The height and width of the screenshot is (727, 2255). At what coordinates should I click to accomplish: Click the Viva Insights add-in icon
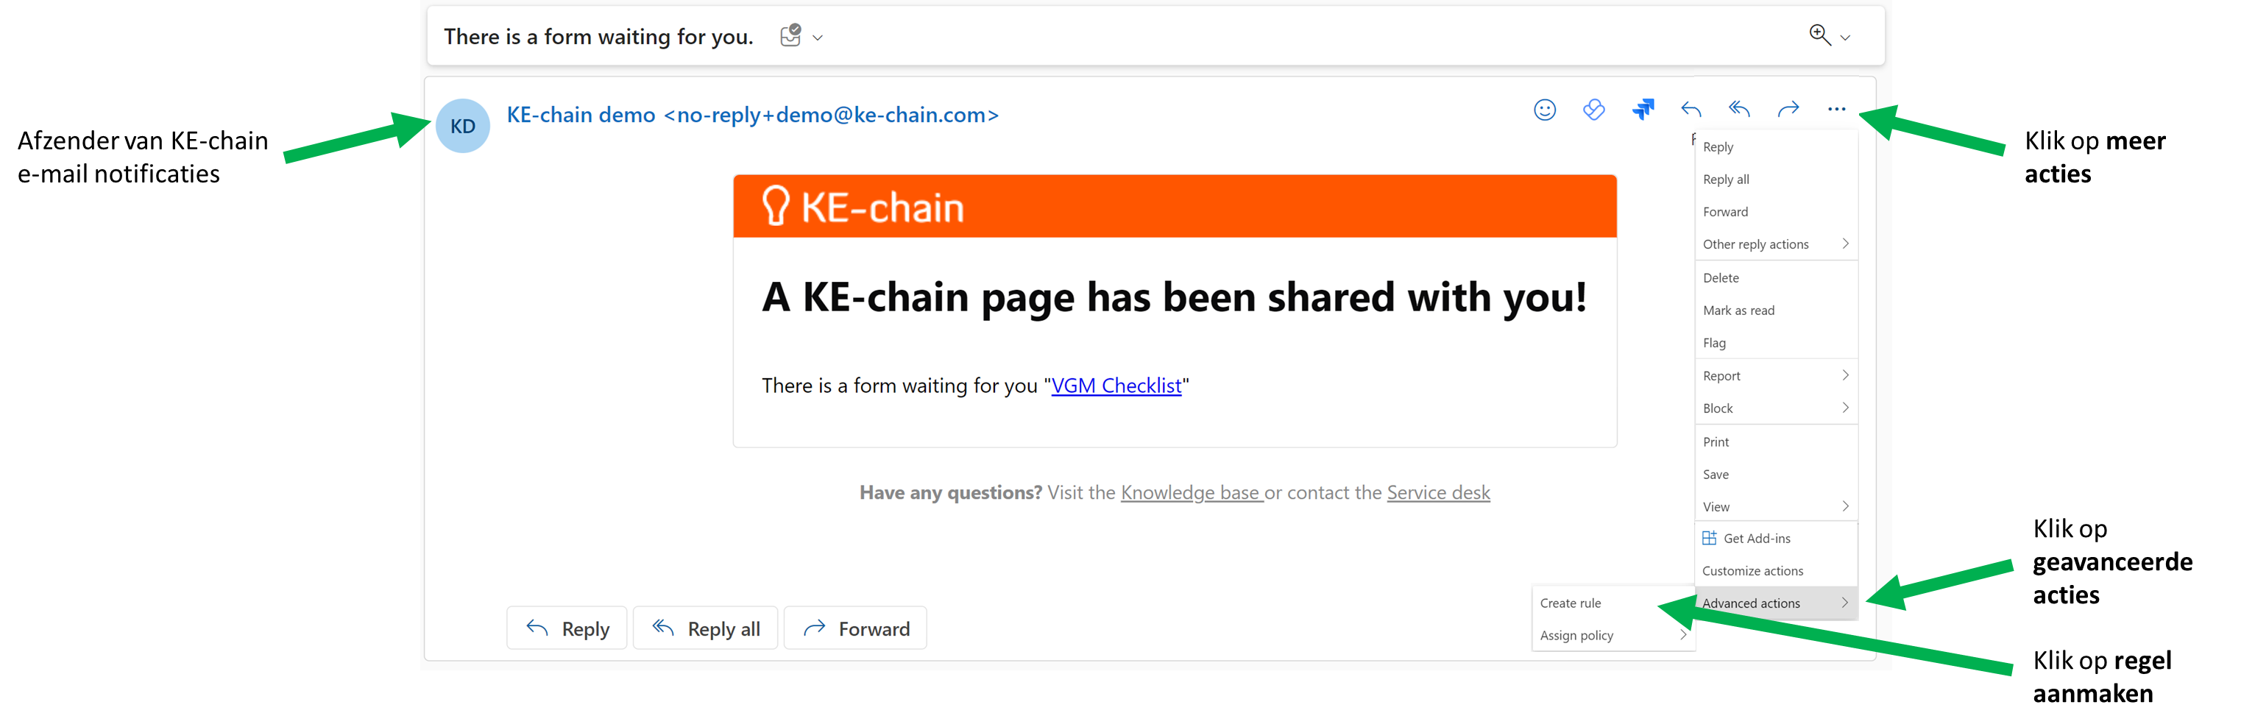(1594, 110)
